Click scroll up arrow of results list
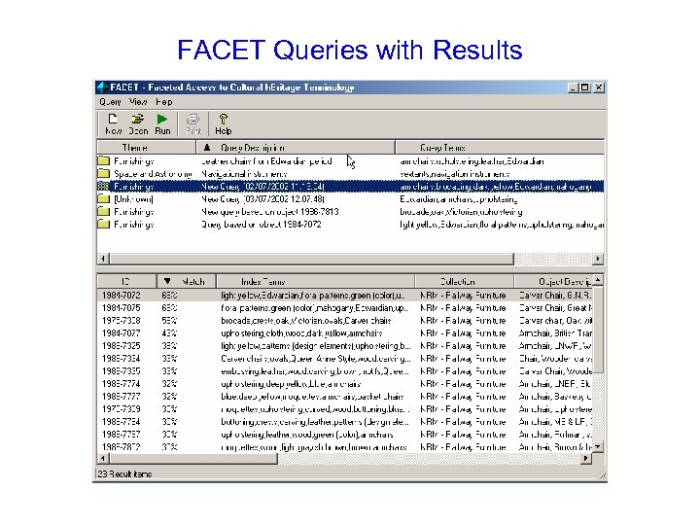Image resolution: width=700 pixels, height=525 pixels. 598,280
